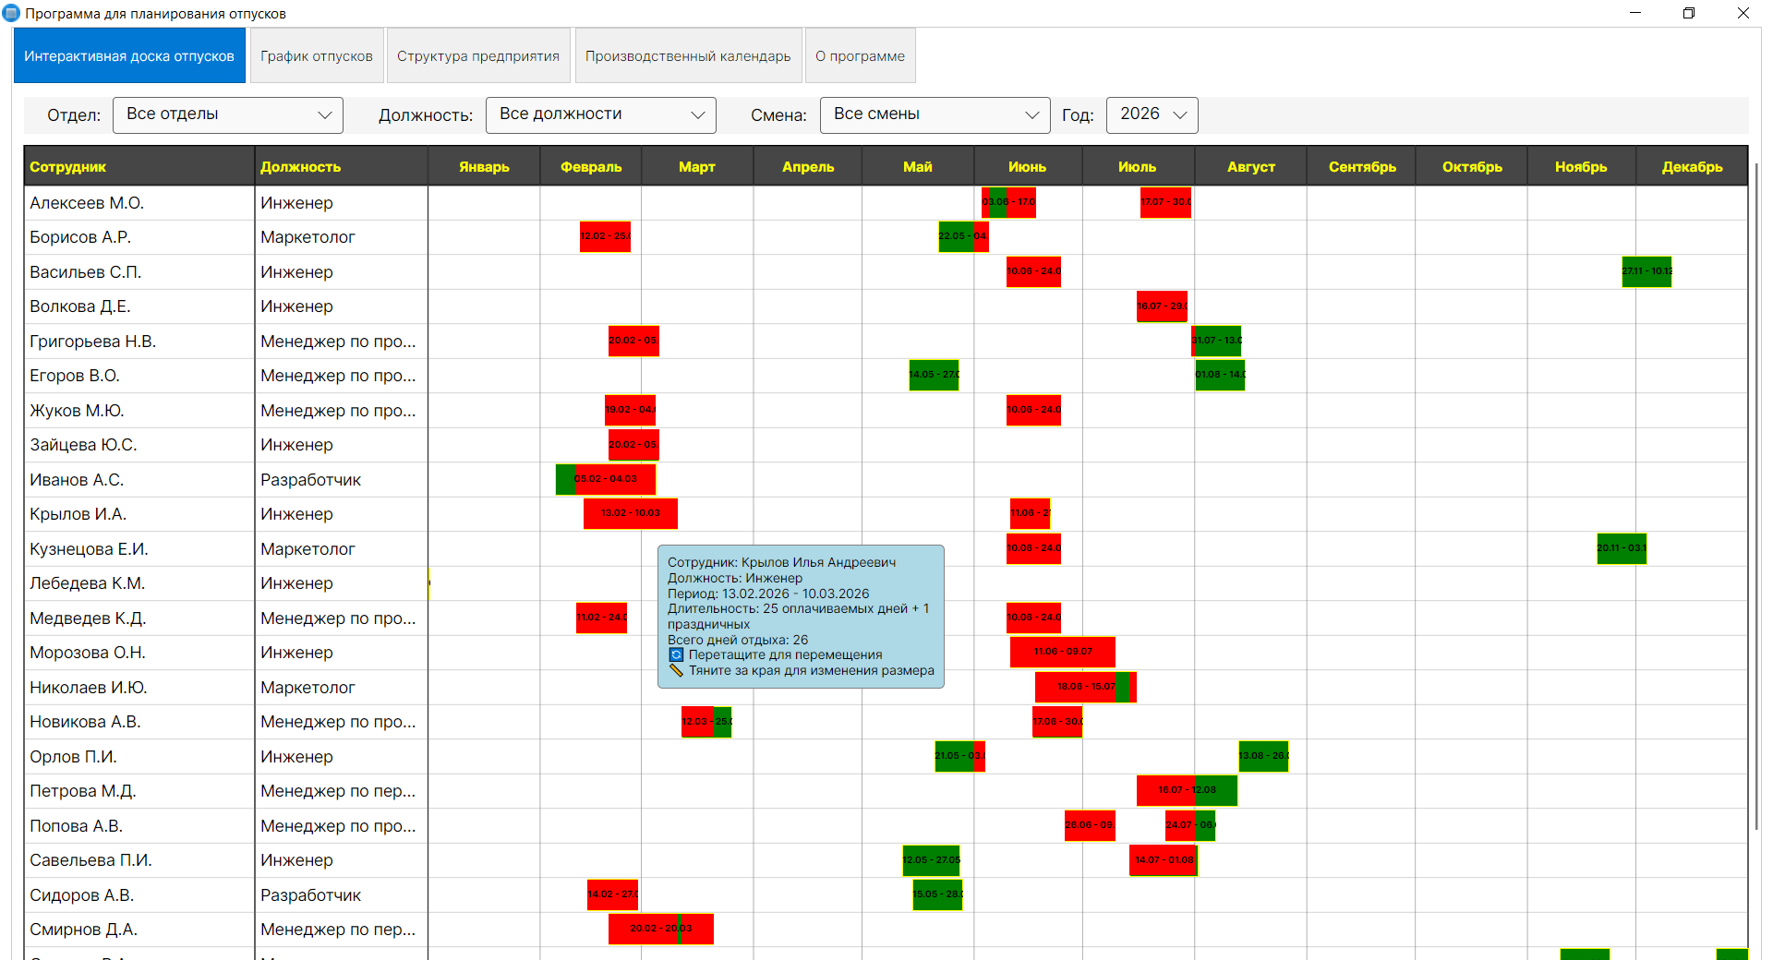
Task: Click the vertical scrollbar on the right
Action: pyautogui.click(x=1755, y=498)
